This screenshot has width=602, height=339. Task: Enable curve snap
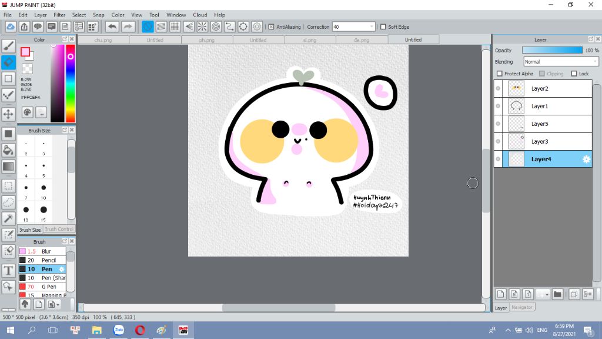[x=230, y=26]
